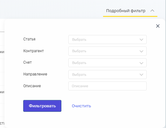Viewport: 166px width, 128px height.
Task: Open the Счет dropdown field
Action: click(x=107, y=63)
